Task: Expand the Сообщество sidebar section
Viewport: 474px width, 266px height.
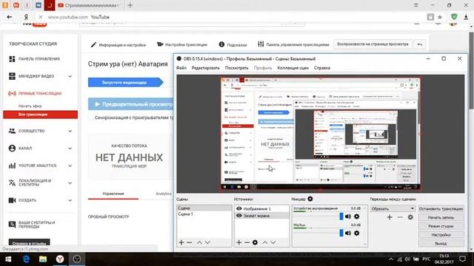Action: pyautogui.click(x=70, y=132)
